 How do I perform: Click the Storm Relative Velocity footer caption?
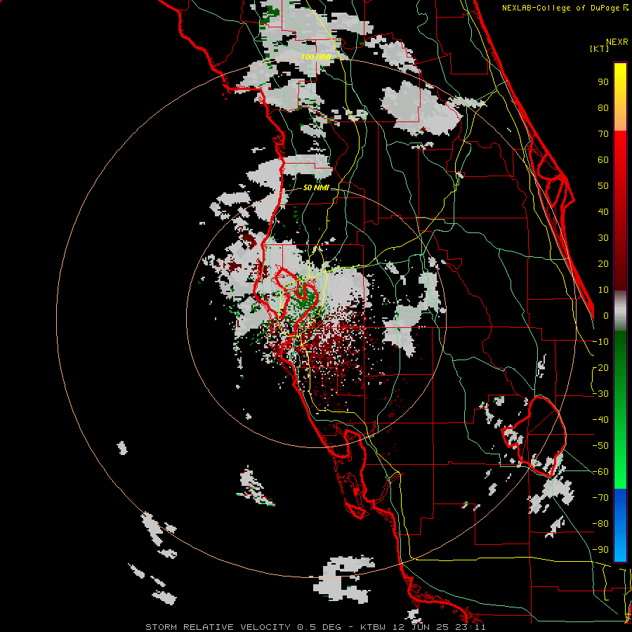pos(315,627)
